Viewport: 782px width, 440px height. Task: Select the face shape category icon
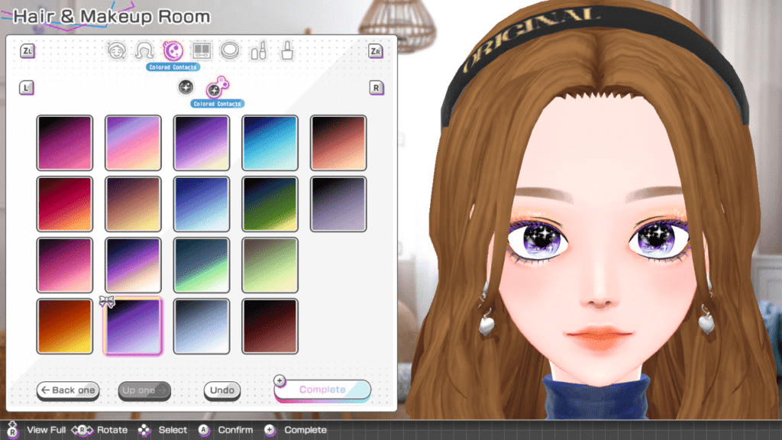(x=117, y=51)
